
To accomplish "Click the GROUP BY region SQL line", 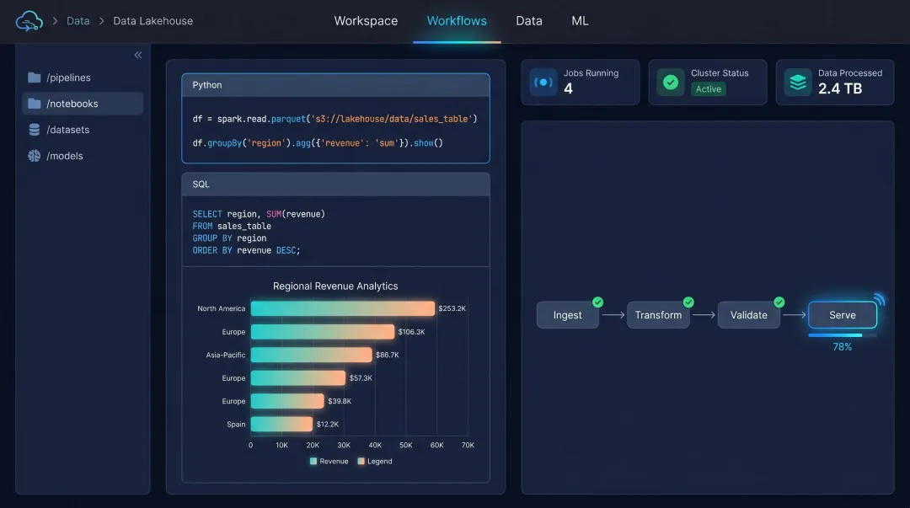I will pyautogui.click(x=229, y=238).
